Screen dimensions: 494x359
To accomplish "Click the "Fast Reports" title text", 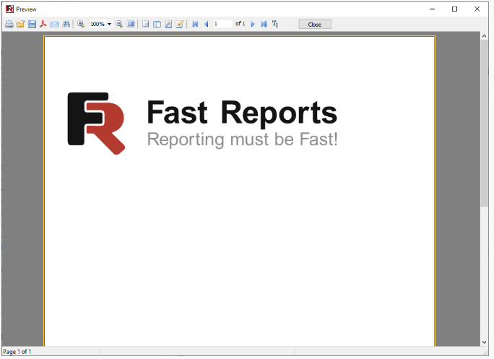I will coord(242,113).
